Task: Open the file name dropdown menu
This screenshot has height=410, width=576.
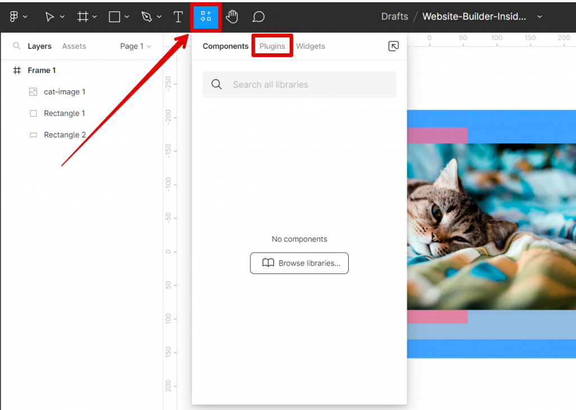Action: click(x=539, y=16)
